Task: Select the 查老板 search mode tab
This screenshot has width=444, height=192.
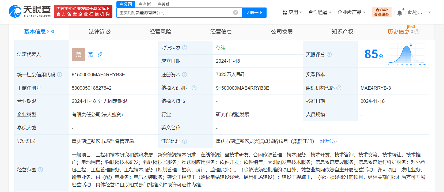Action: [145, 4]
